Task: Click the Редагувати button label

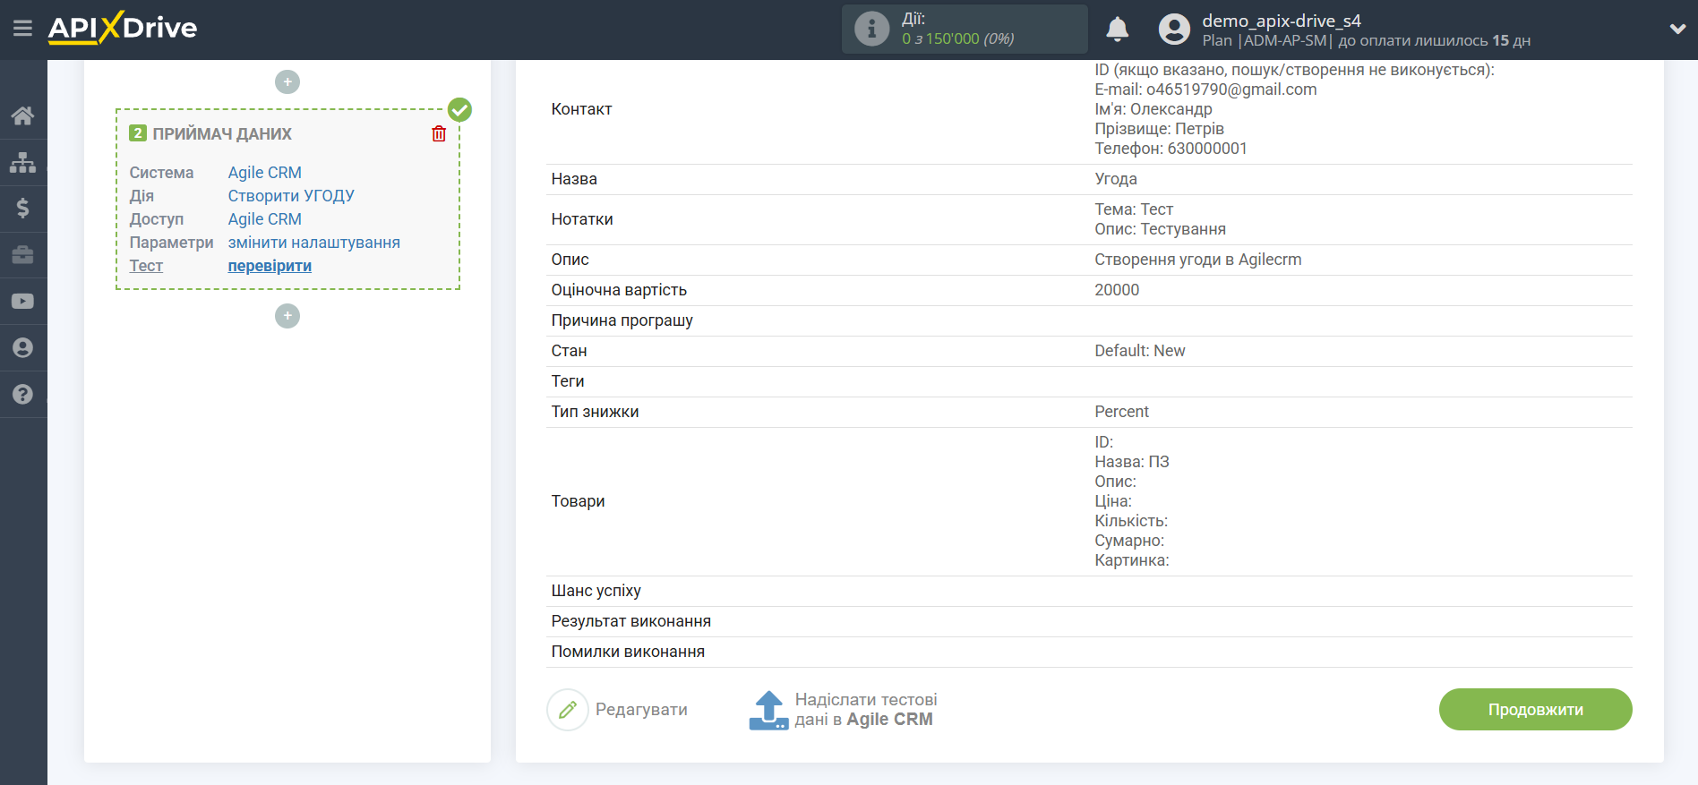Action: point(641,710)
